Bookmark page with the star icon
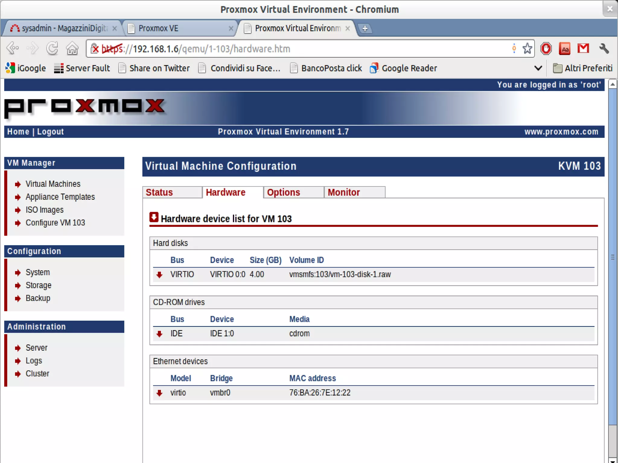The image size is (618, 463). pyautogui.click(x=527, y=49)
